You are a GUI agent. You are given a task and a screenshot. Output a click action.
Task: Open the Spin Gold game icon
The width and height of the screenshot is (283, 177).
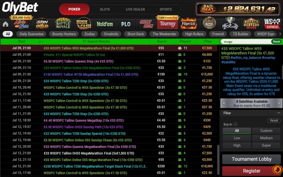pyautogui.click(x=42, y=24)
